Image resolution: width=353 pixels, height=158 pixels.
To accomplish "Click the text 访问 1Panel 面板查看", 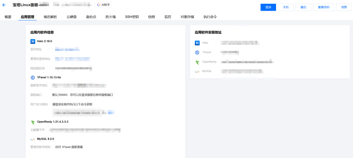I will pyautogui.click(x=69, y=147).
